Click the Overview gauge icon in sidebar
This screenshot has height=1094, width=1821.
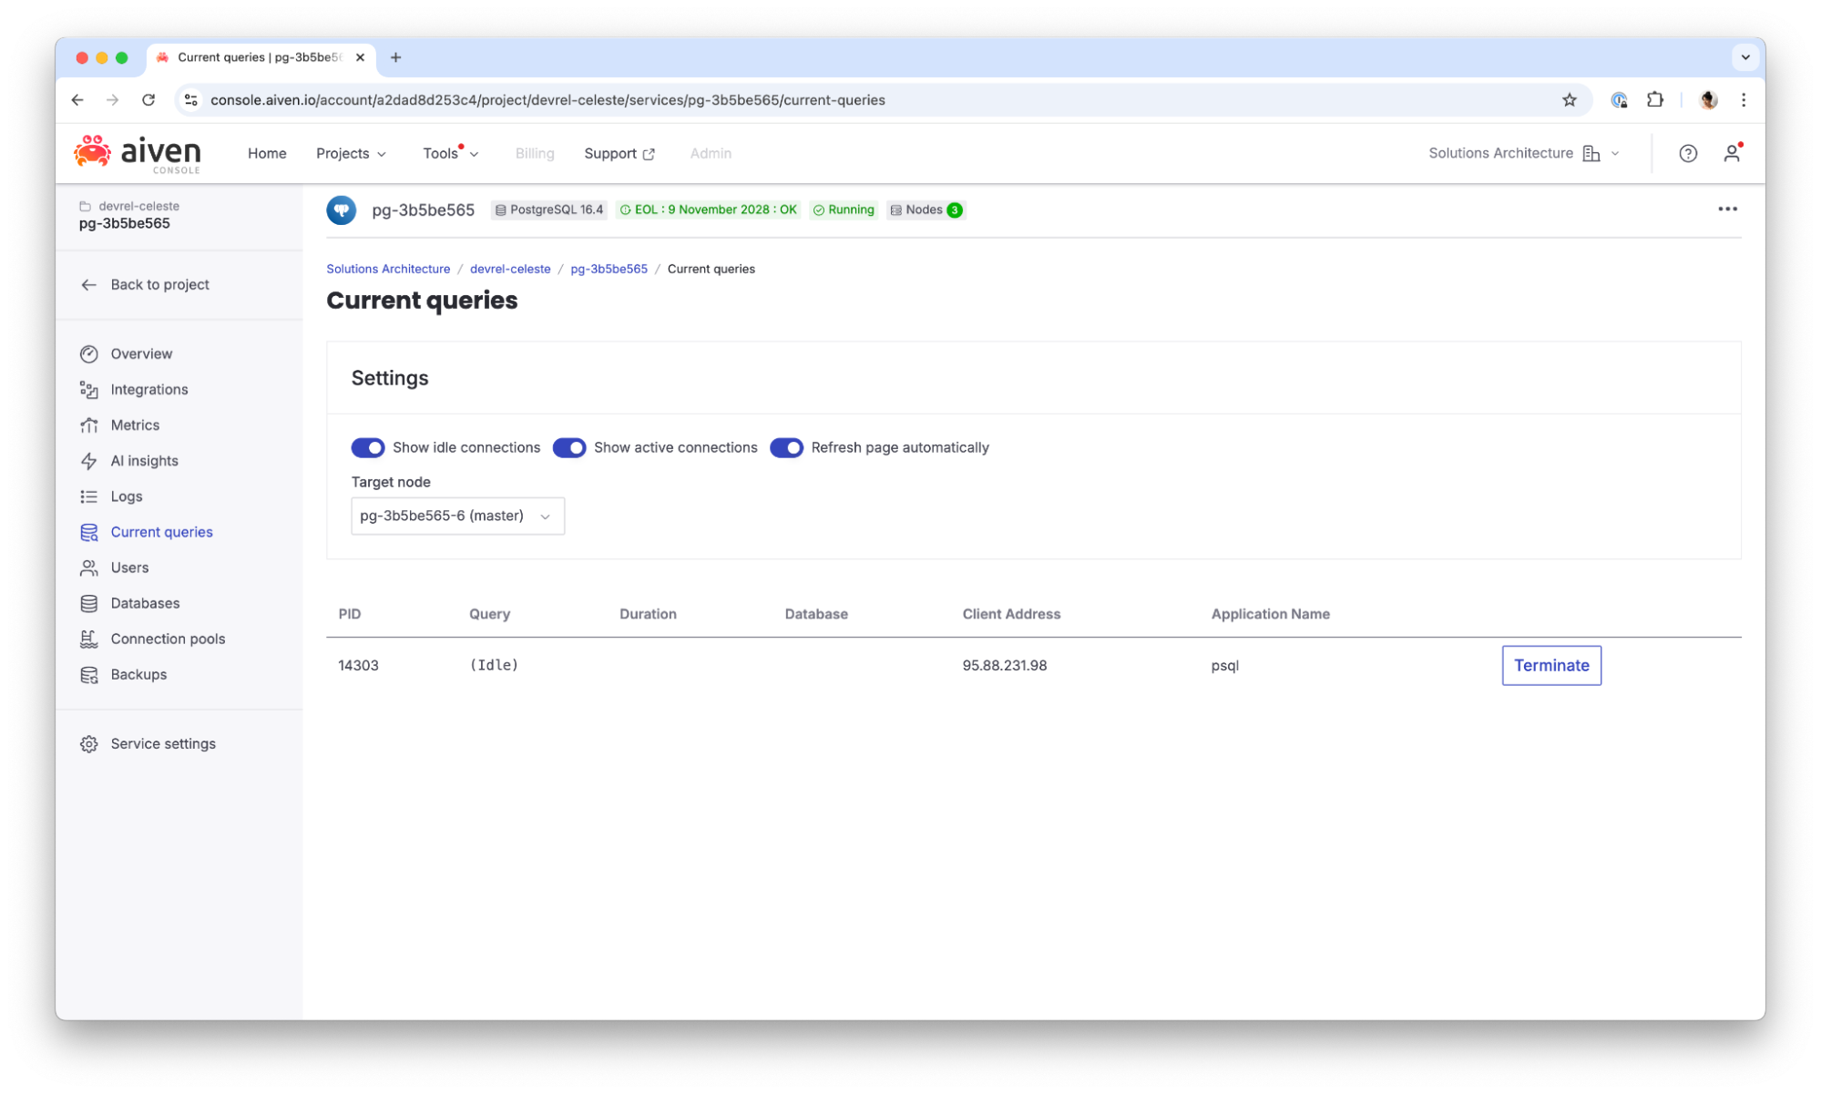[88, 354]
